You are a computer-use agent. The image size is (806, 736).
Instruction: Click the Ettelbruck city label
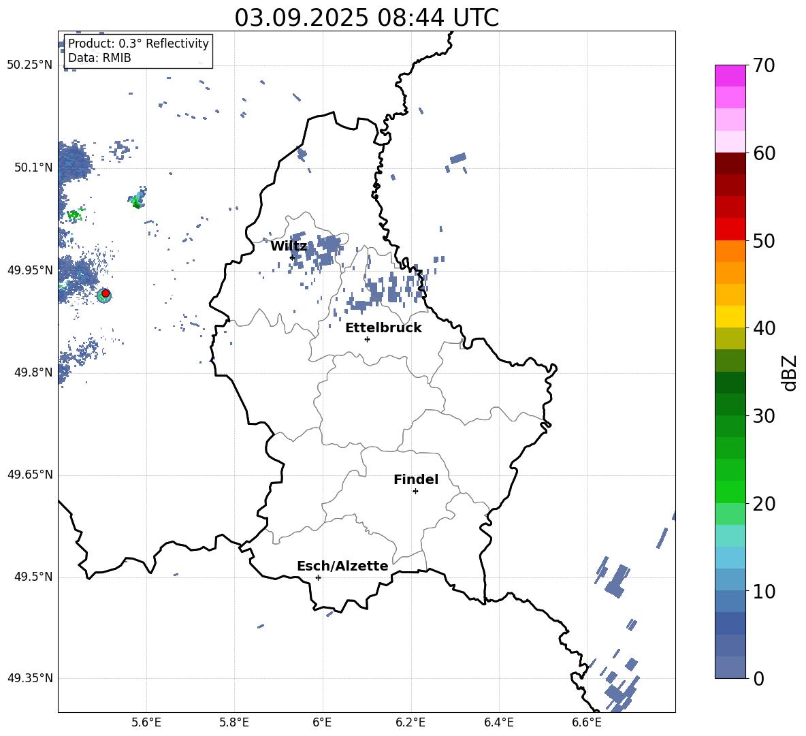(x=383, y=328)
